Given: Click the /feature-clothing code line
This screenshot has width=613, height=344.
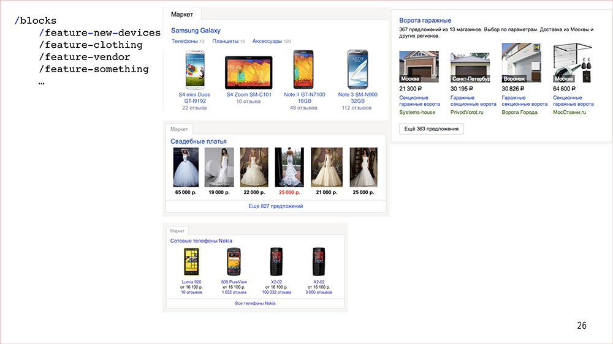Looking at the screenshot, I should pyautogui.click(x=91, y=45).
